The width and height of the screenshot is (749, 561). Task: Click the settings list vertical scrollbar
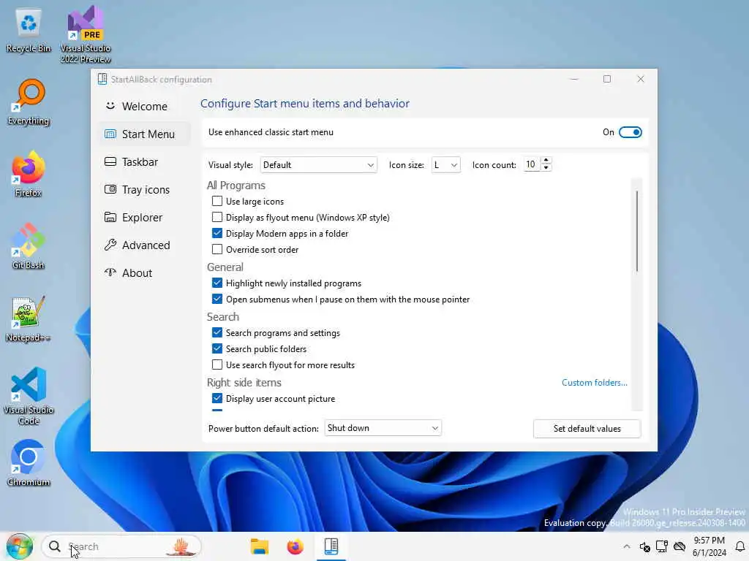point(637,232)
